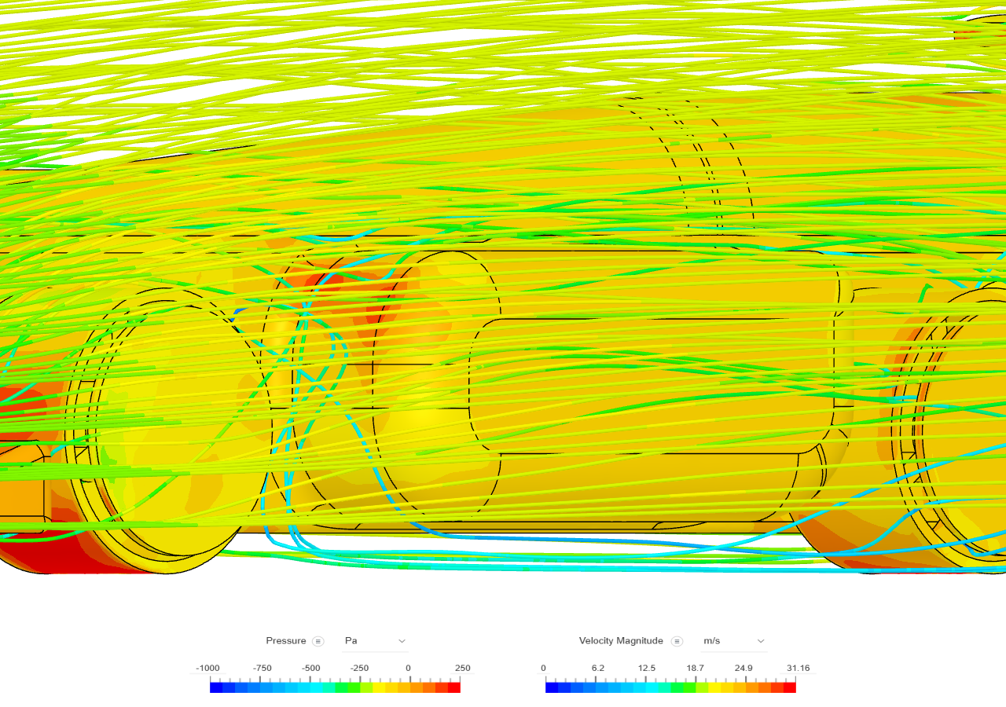This screenshot has height=707, width=1006.
Task: Open the Pa pressure unit dropdown
Action: pyautogui.click(x=375, y=641)
